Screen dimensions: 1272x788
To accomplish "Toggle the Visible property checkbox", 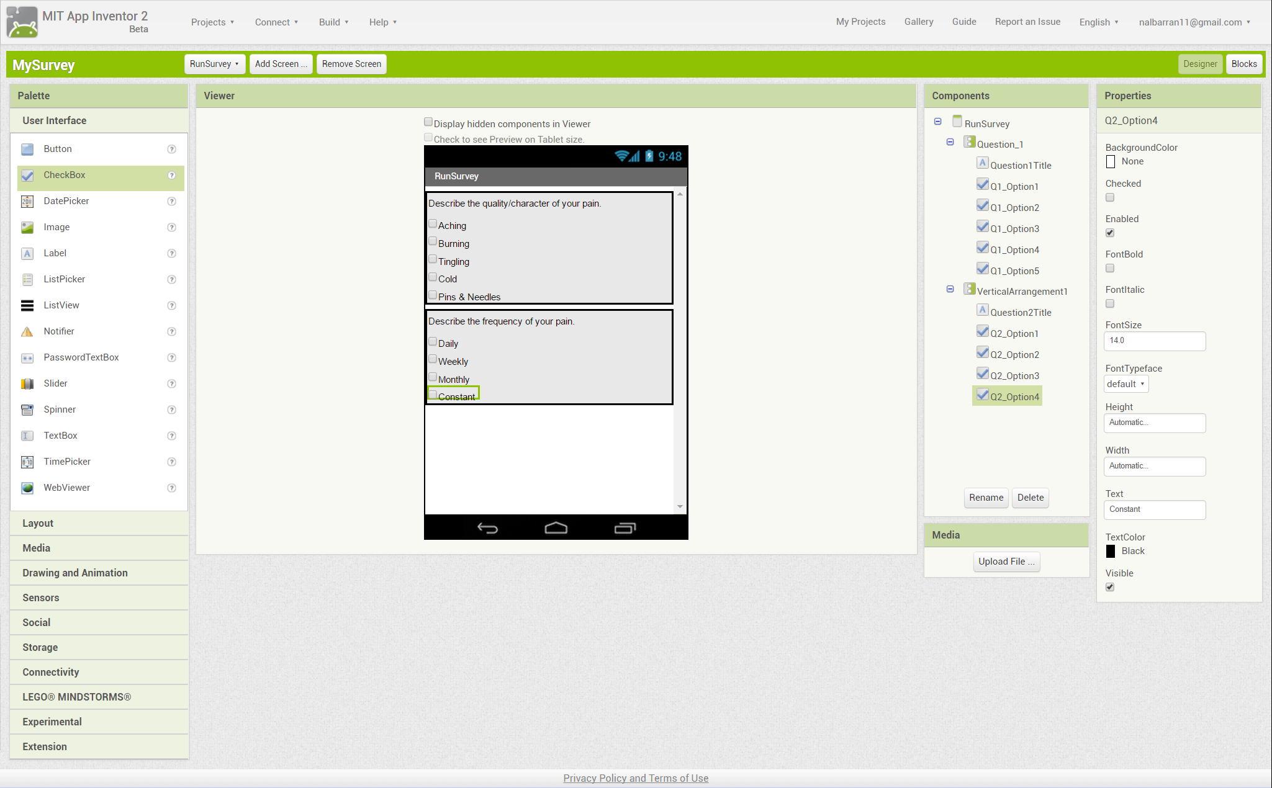I will (x=1110, y=587).
